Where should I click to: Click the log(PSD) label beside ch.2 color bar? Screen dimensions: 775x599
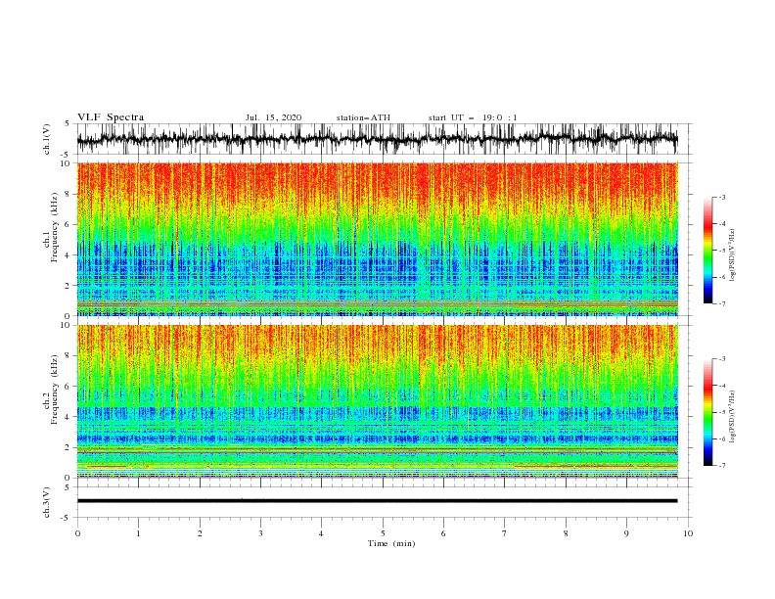click(733, 417)
